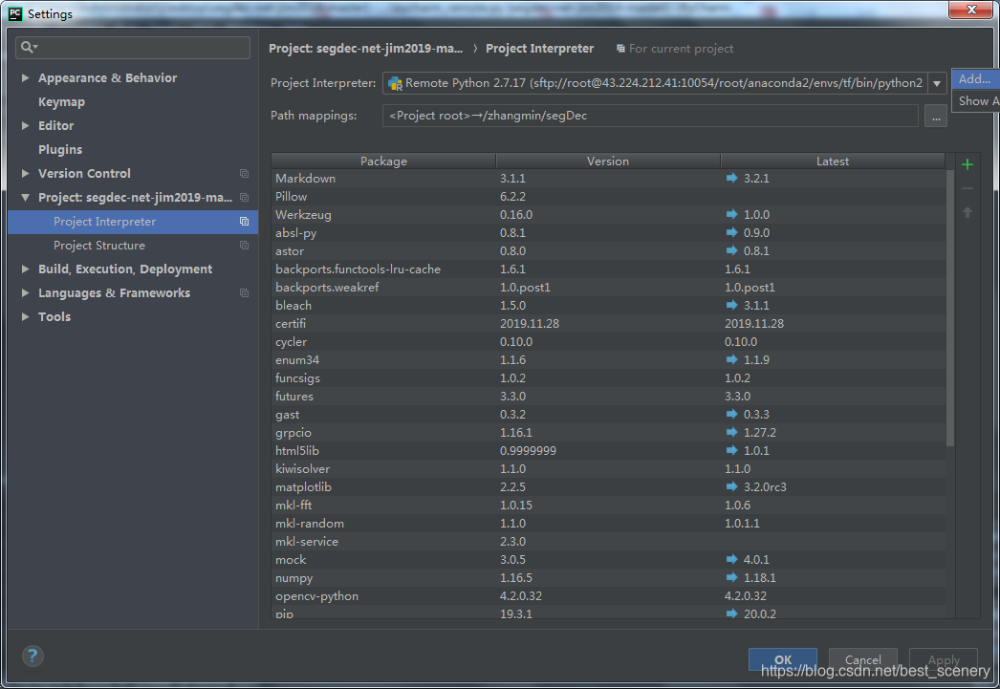
Task: Select Add... in interpreter popup menu
Action: click(x=975, y=79)
